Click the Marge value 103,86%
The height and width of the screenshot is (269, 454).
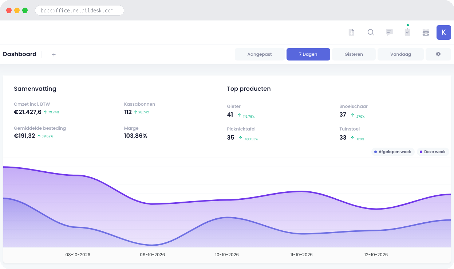(136, 136)
